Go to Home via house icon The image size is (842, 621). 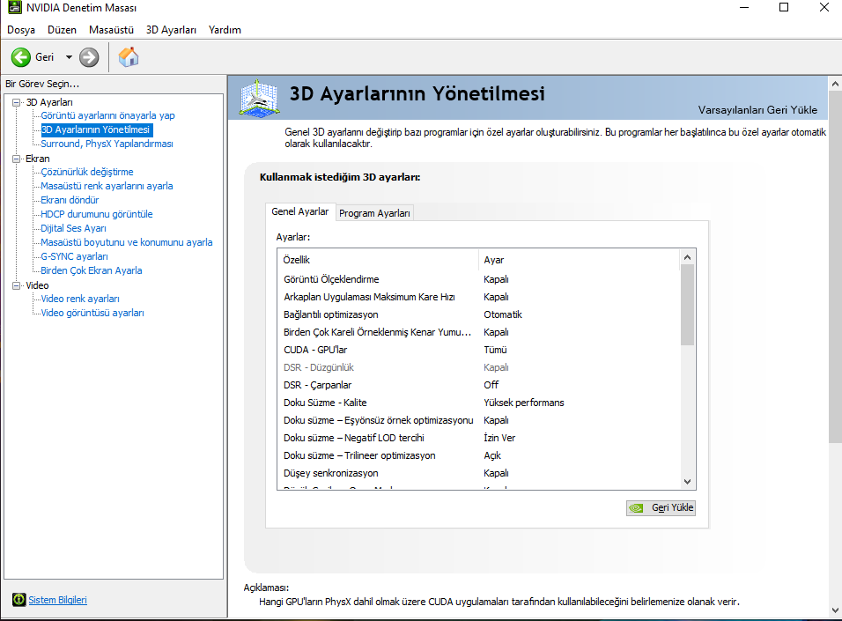(129, 56)
